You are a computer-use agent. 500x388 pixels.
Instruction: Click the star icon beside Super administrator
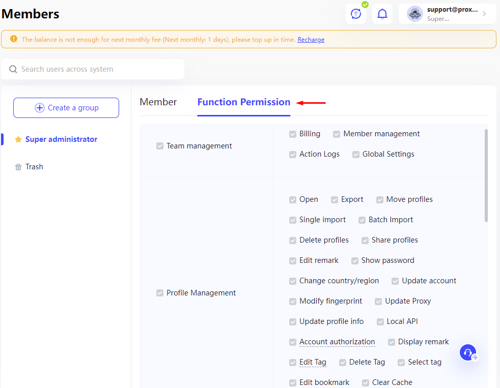[18, 139]
